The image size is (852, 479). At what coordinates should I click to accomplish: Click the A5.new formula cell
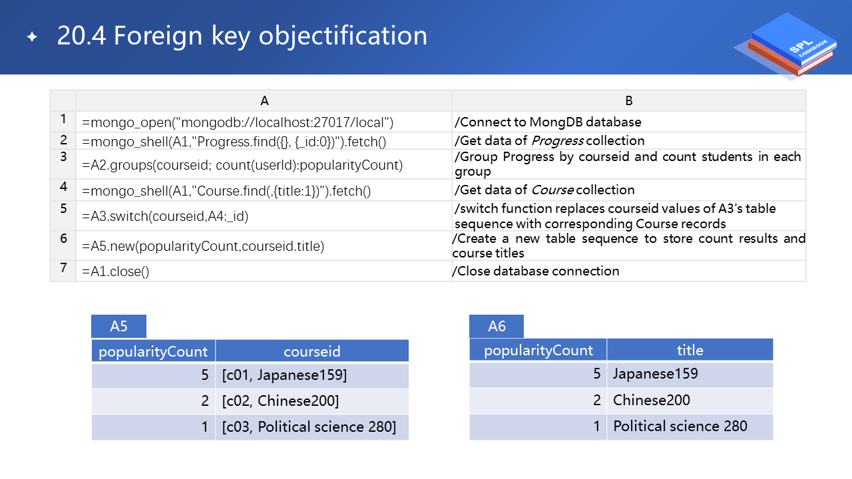click(x=203, y=247)
